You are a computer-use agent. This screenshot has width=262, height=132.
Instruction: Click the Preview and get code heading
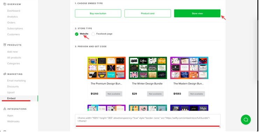click(90, 47)
